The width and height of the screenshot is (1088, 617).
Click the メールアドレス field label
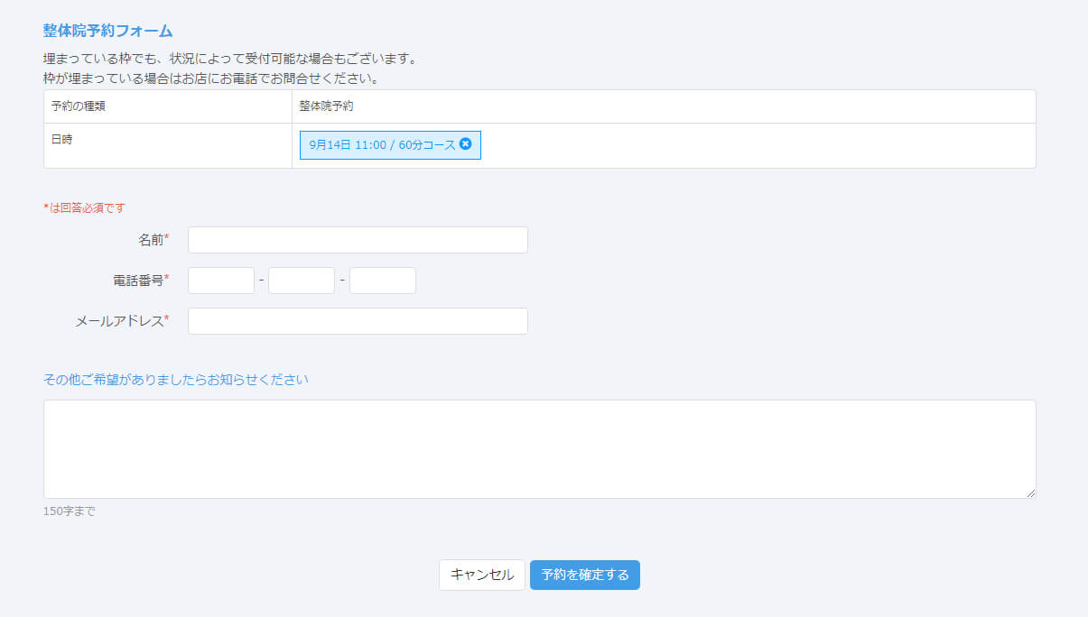tap(120, 321)
